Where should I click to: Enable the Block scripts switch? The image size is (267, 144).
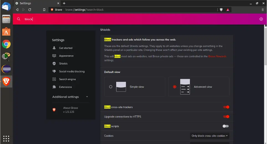(x=226, y=126)
